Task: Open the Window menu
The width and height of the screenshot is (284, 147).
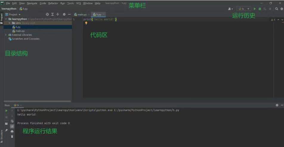Action: coord(88,3)
